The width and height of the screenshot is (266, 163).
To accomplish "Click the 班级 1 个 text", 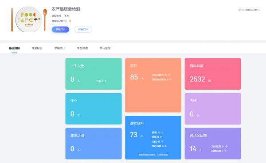I will coord(101,81).
